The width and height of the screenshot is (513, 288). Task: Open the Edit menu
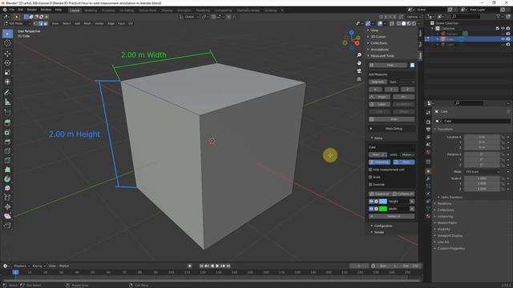point(21,10)
